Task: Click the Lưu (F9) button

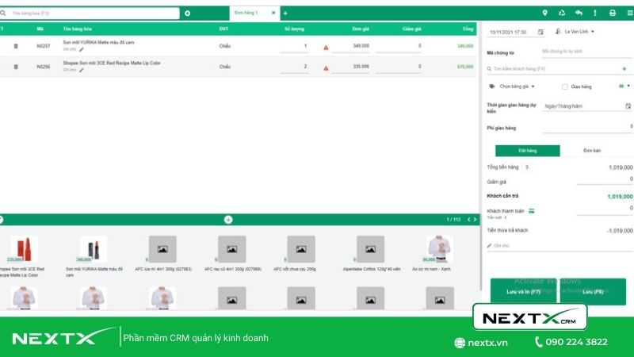Action: click(594, 292)
